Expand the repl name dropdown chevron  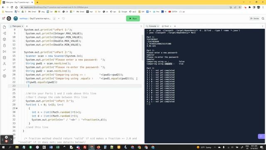coord(59,18)
